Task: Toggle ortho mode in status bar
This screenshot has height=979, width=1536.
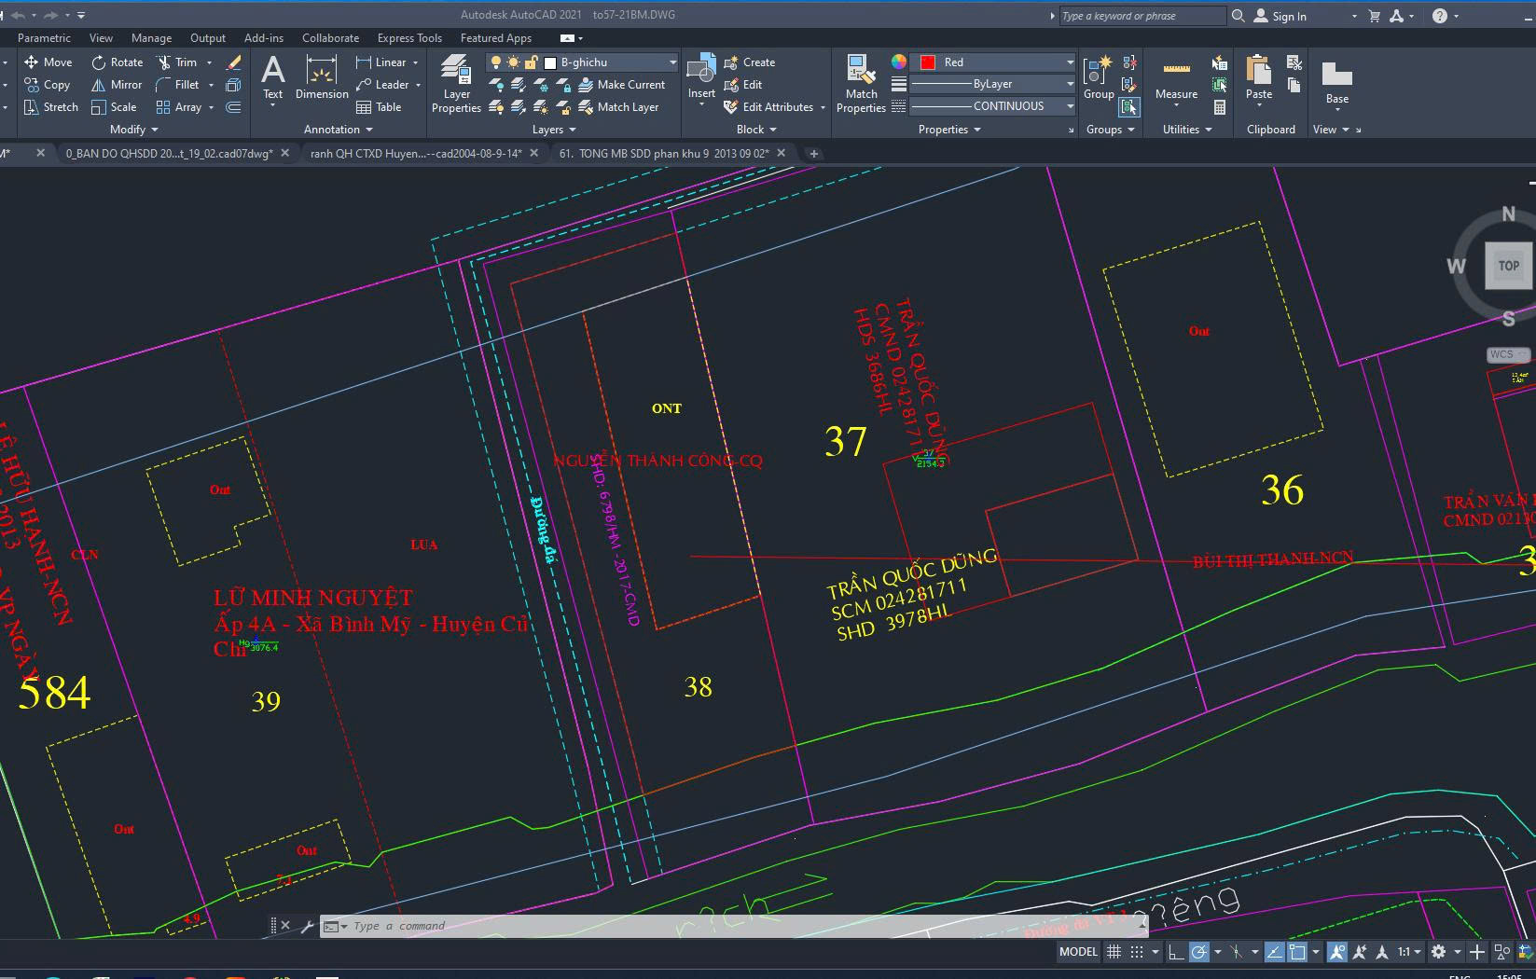Action: click(1175, 952)
